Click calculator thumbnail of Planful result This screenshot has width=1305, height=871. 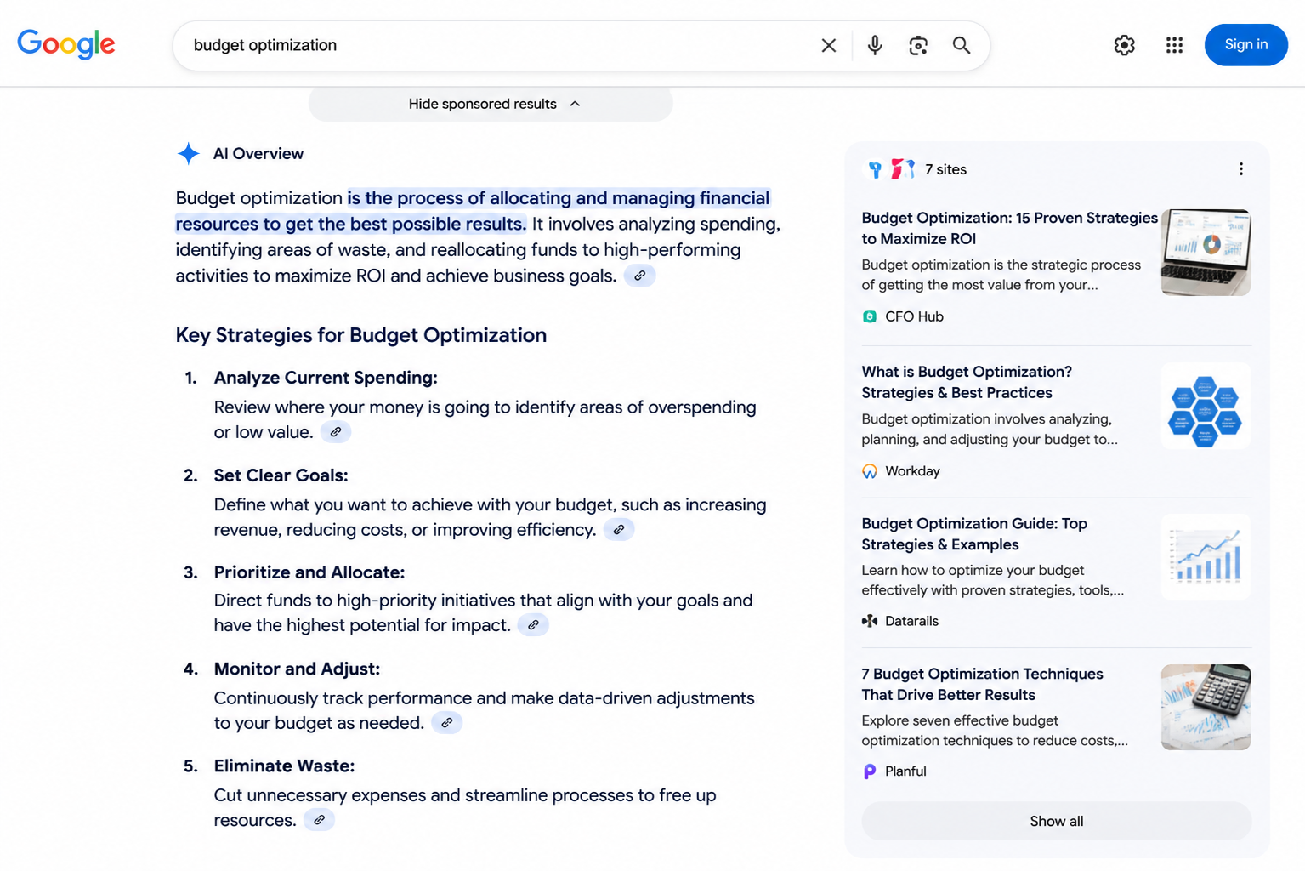coord(1206,707)
